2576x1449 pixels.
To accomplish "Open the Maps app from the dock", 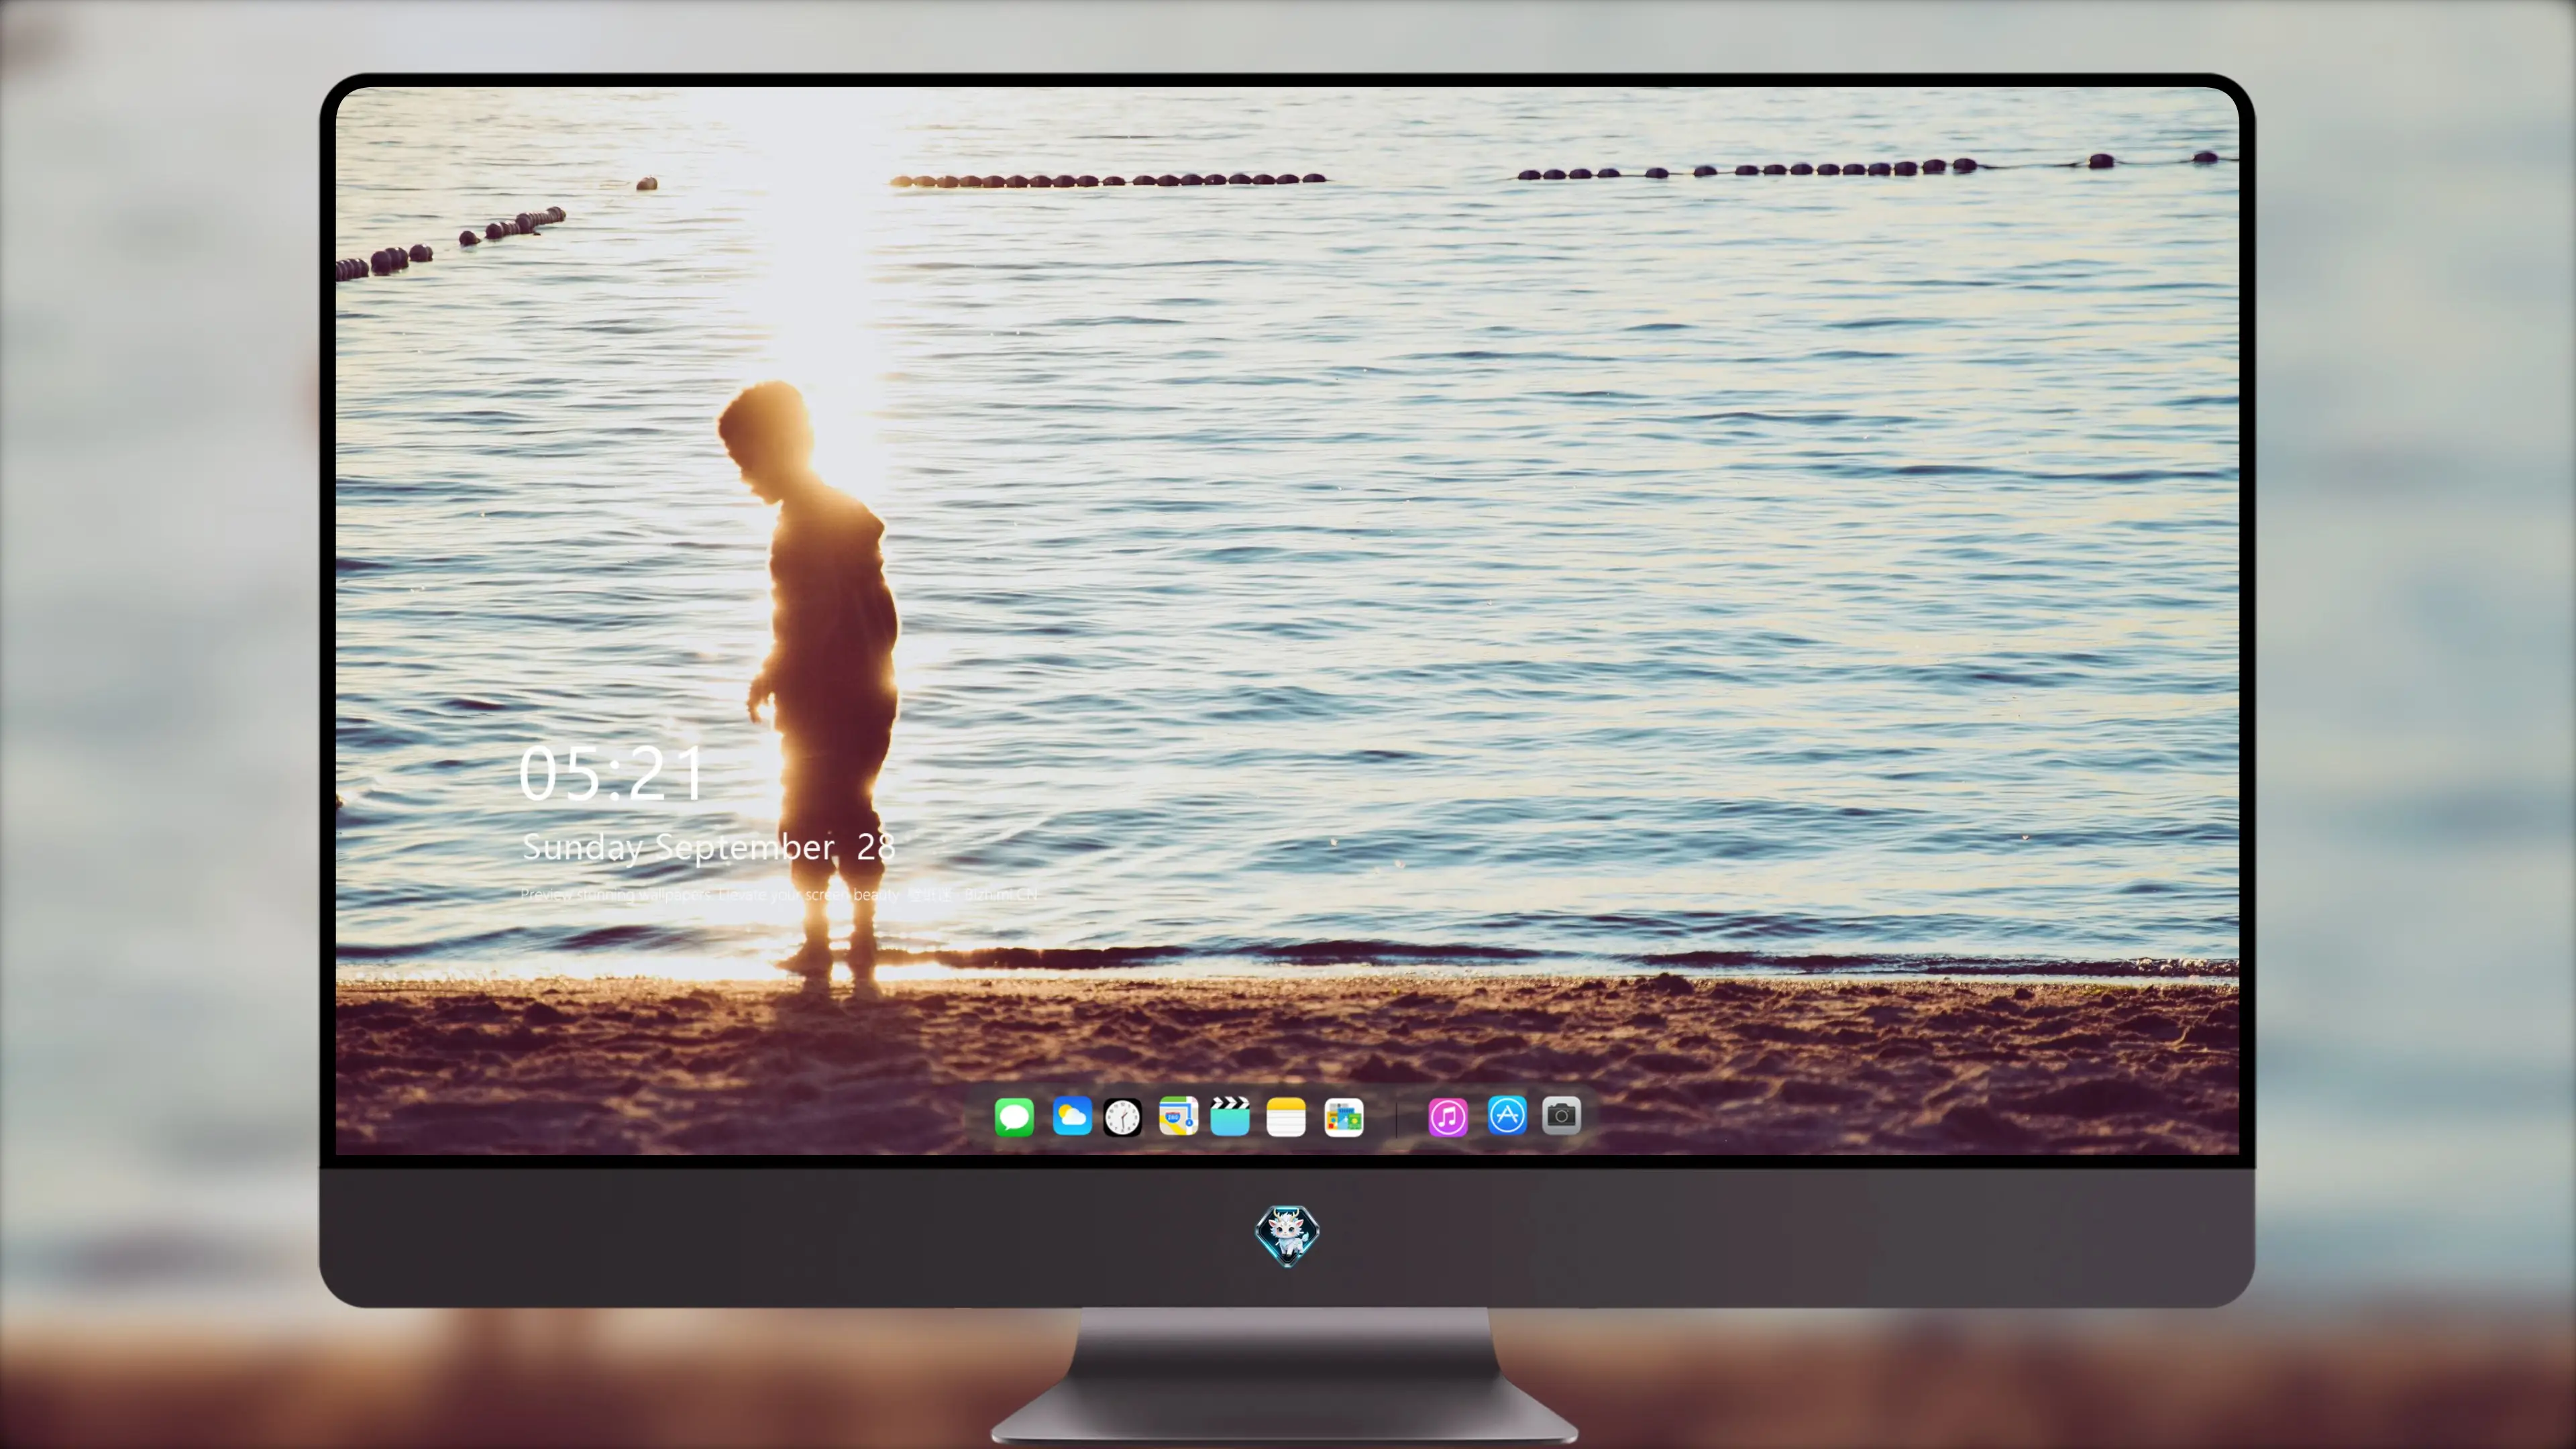I will [x=1178, y=1116].
